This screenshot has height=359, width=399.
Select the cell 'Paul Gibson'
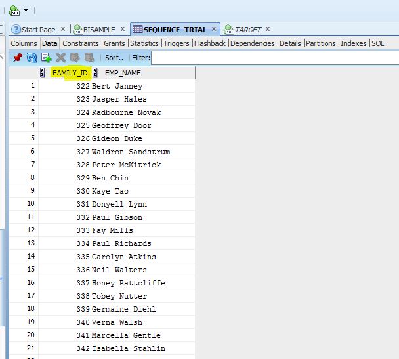143,217
